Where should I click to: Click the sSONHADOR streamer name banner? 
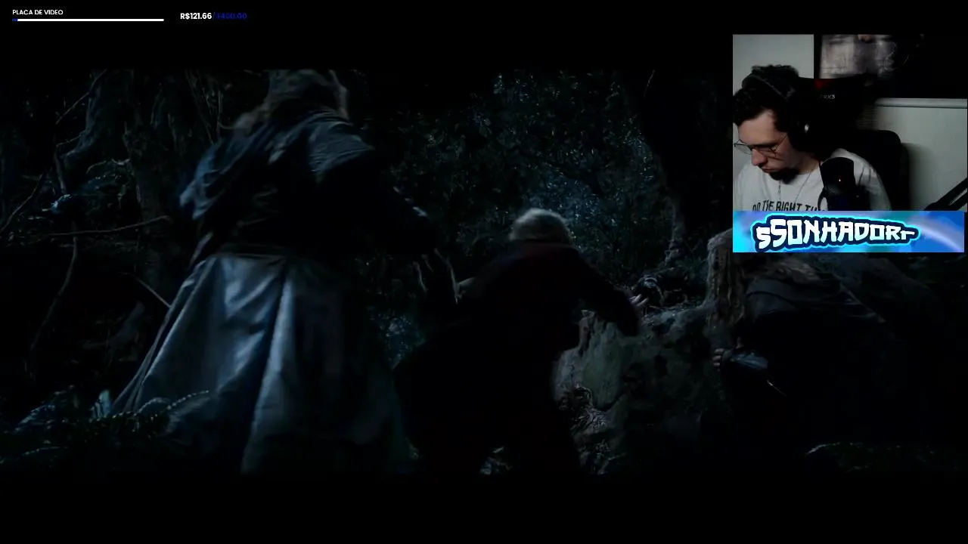click(x=849, y=231)
